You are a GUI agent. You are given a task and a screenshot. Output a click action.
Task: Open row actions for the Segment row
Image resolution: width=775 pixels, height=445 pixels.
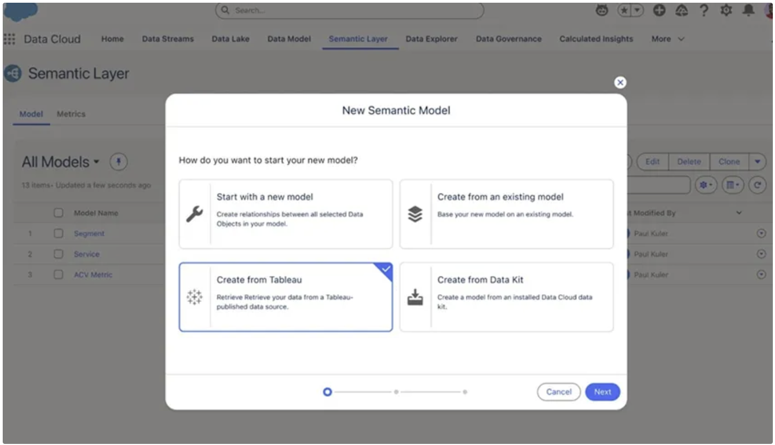pos(761,234)
